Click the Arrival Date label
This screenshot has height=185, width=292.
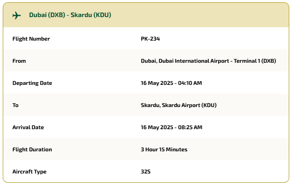pyautogui.click(x=28, y=127)
